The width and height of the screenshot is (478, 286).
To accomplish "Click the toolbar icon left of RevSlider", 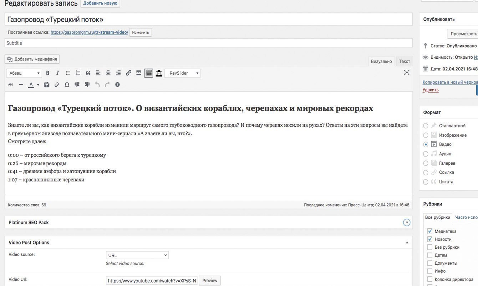I will pos(159,73).
